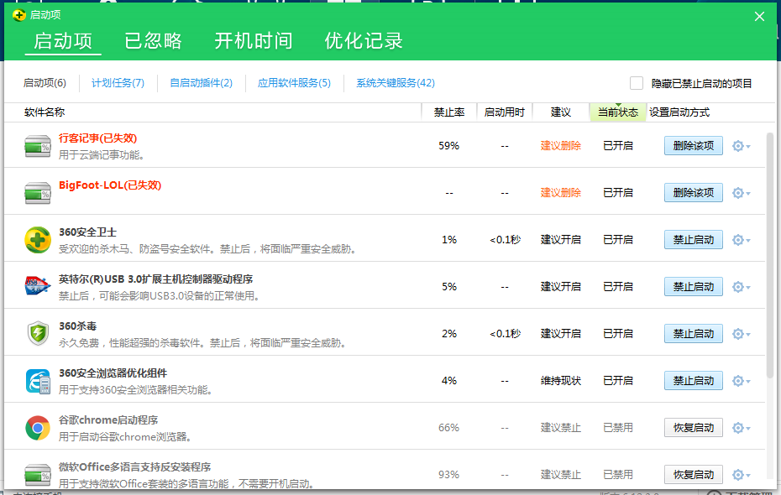Switch to the 开机时间 tab
The height and width of the screenshot is (495, 781).
tap(253, 39)
